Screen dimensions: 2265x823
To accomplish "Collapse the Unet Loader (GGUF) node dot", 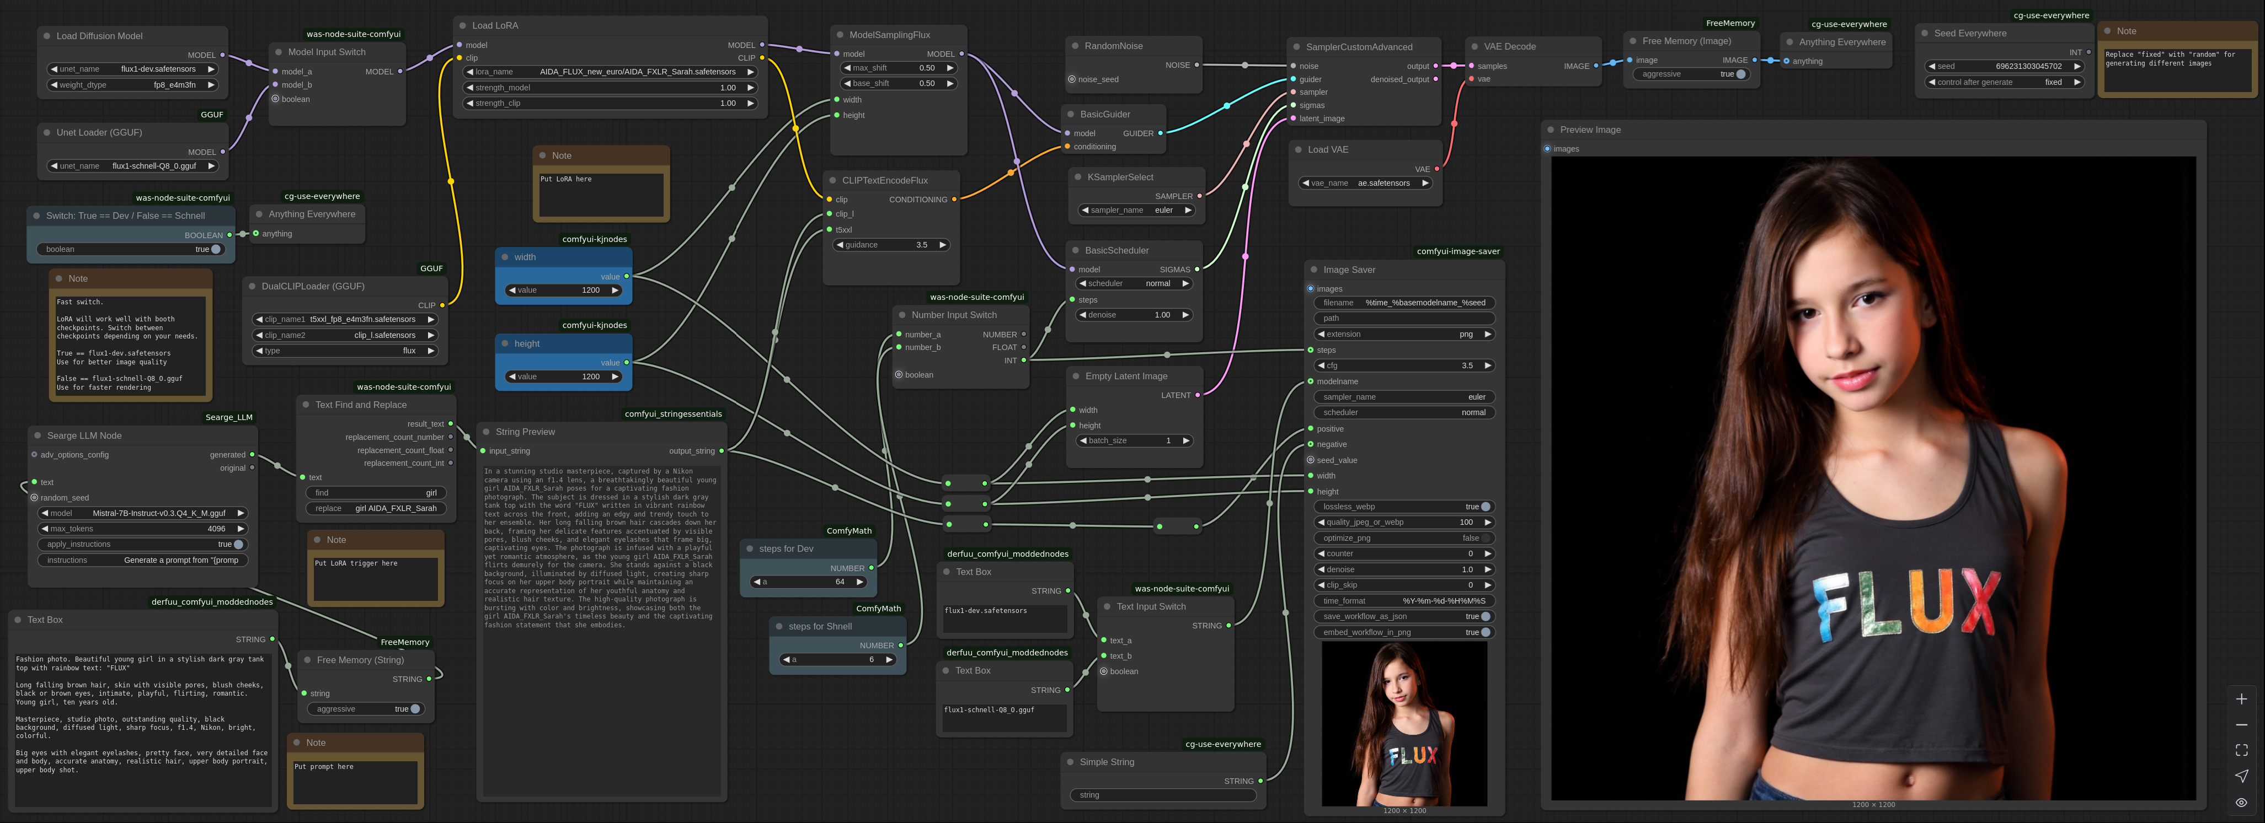I will 46,133.
